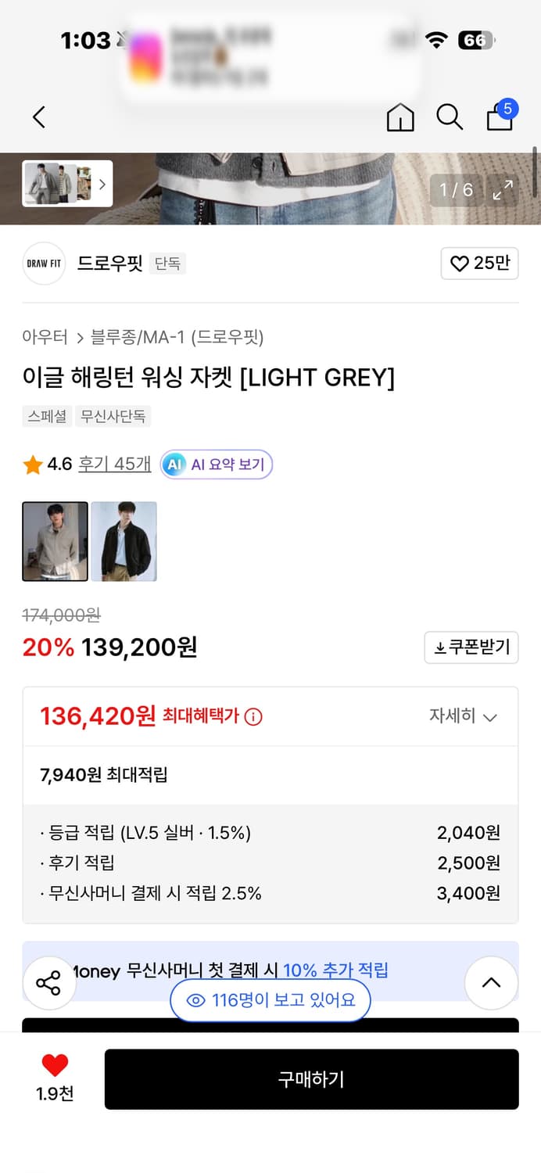Tap 쿠폰받기 to download a coupon
541x1173 pixels.
(471, 647)
